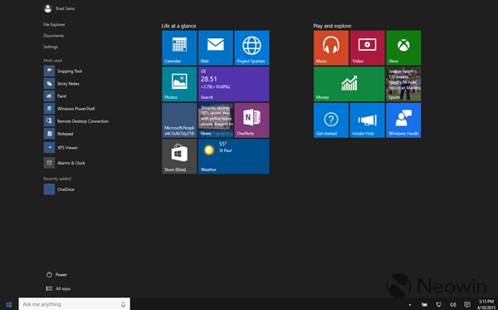498x310 pixels.
Task: Click the taskbar clock showing 5:15 PM
Action: (486, 304)
